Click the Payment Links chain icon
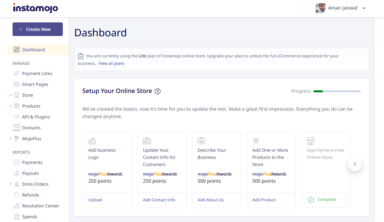The height and width of the screenshot is (222, 384). (17, 73)
